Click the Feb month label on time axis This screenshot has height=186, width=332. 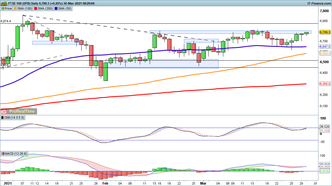tap(105, 183)
